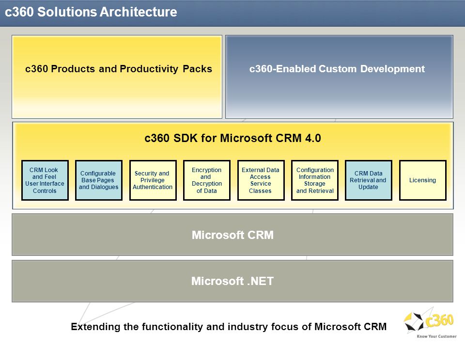Image resolution: width=465 pixels, height=349 pixels.
Task: Select the c360 Products and Productivity Packs block
Action: pos(117,77)
